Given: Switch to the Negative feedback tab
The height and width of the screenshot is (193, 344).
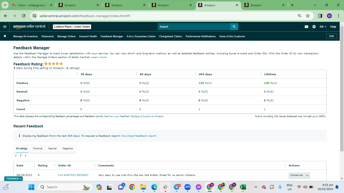Looking at the screenshot, I should [x=67, y=149].
